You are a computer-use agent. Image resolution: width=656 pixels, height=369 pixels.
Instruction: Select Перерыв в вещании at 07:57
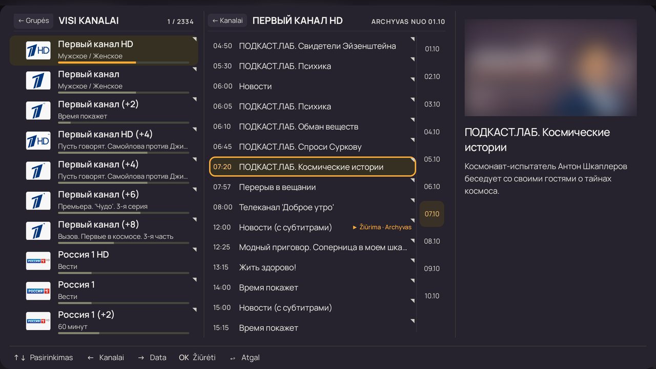tap(313, 187)
